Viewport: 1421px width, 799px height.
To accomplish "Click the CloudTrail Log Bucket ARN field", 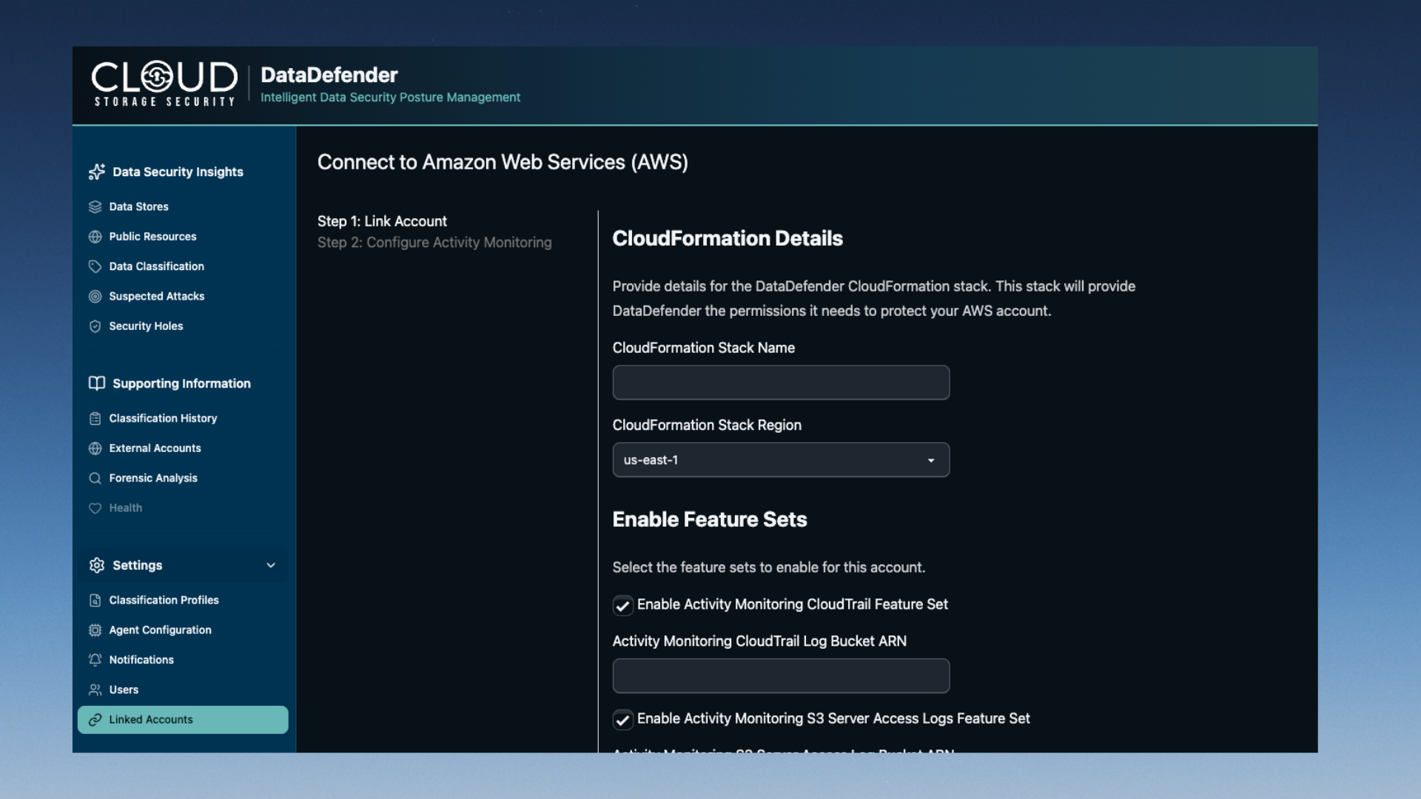I will click(780, 675).
